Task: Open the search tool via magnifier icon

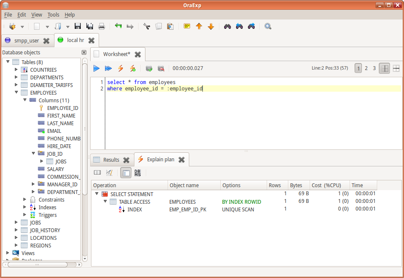Action: (267, 26)
